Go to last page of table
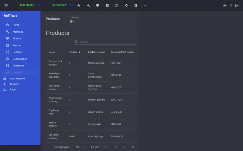 [132, 147]
